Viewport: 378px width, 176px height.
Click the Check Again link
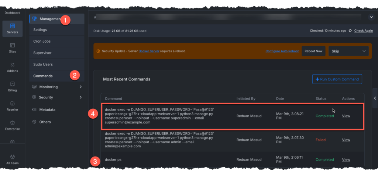(364, 31)
